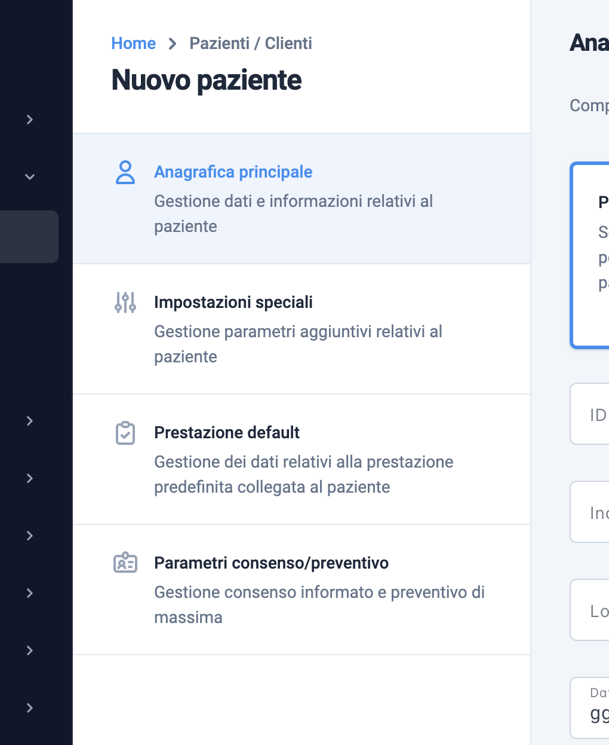
Task: Click the blue-bordered info card on right
Action: point(590,255)
